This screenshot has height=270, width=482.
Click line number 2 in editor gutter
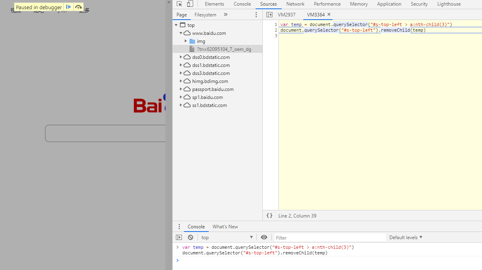(x=276, y=30)
